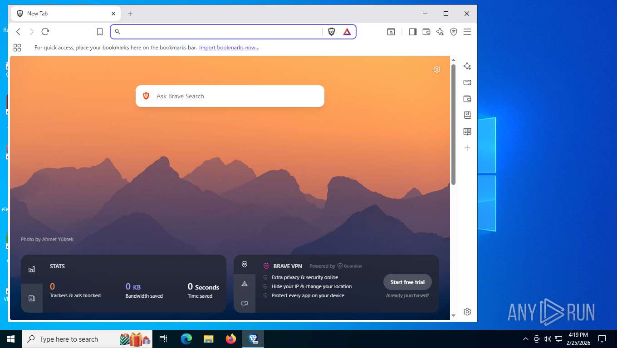
Task: Click Hide your IP & change your location
Action: pos(312,286)
